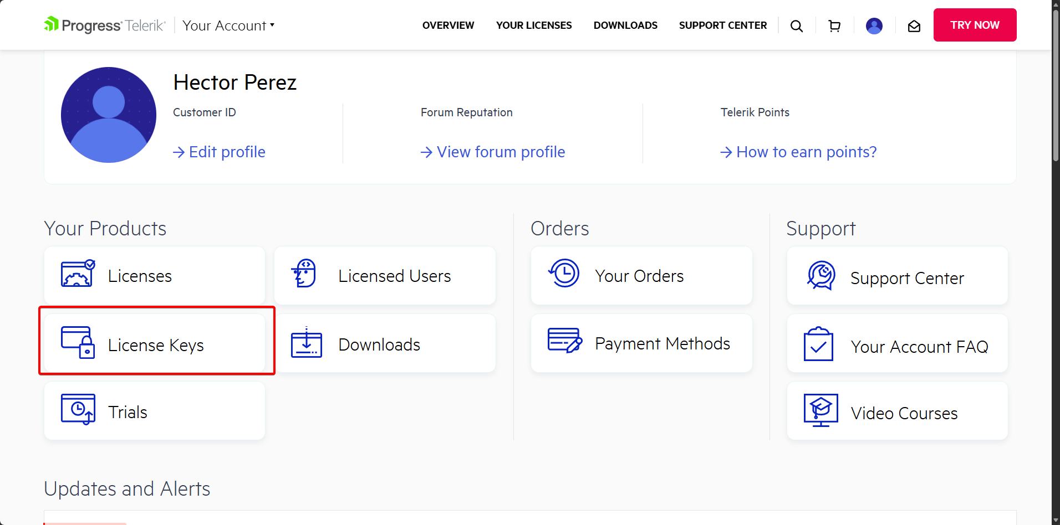Click the Payment Methods card icon
The width and height of the screenshot is (1060, 525).
point(565,340)
